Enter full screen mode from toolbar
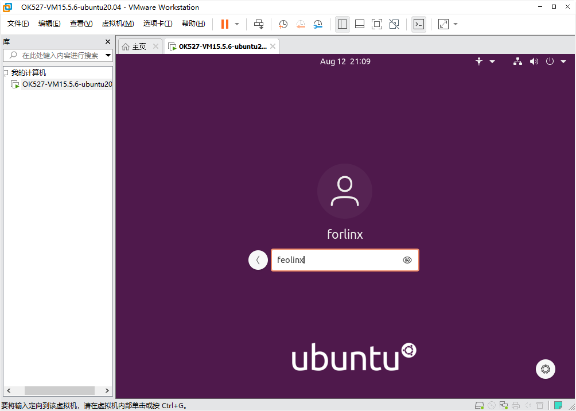 [376, 24]
